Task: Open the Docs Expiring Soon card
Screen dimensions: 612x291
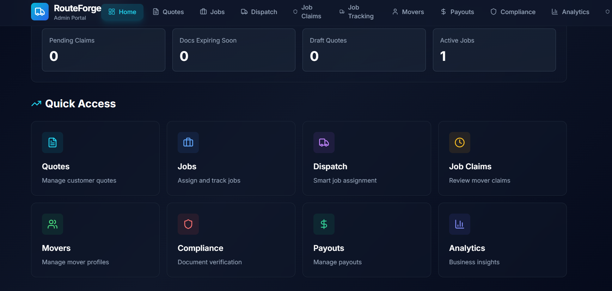Action: click(x=233, y=50)
